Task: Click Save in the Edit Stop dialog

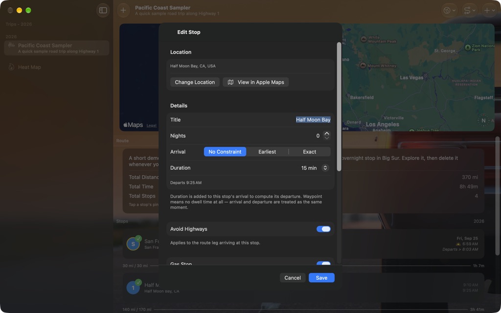Action: click(x=321, y=278)
